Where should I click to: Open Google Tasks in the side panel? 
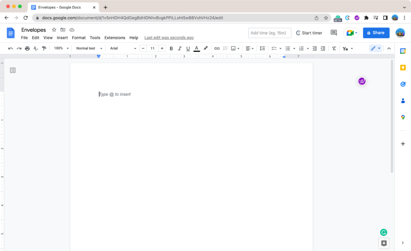403,84
